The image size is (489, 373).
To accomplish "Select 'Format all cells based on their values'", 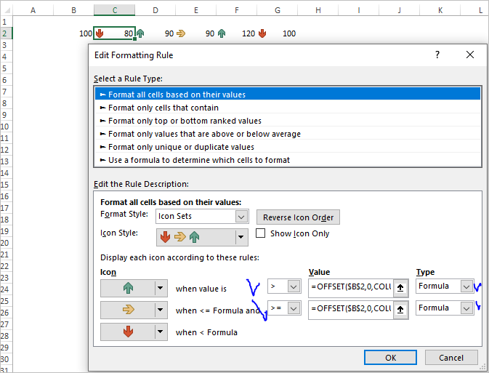I will [288, 95].
